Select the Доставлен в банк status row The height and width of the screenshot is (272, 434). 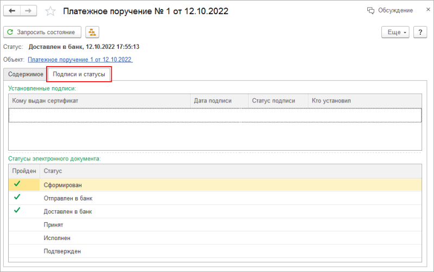click(x=215, y=211)
